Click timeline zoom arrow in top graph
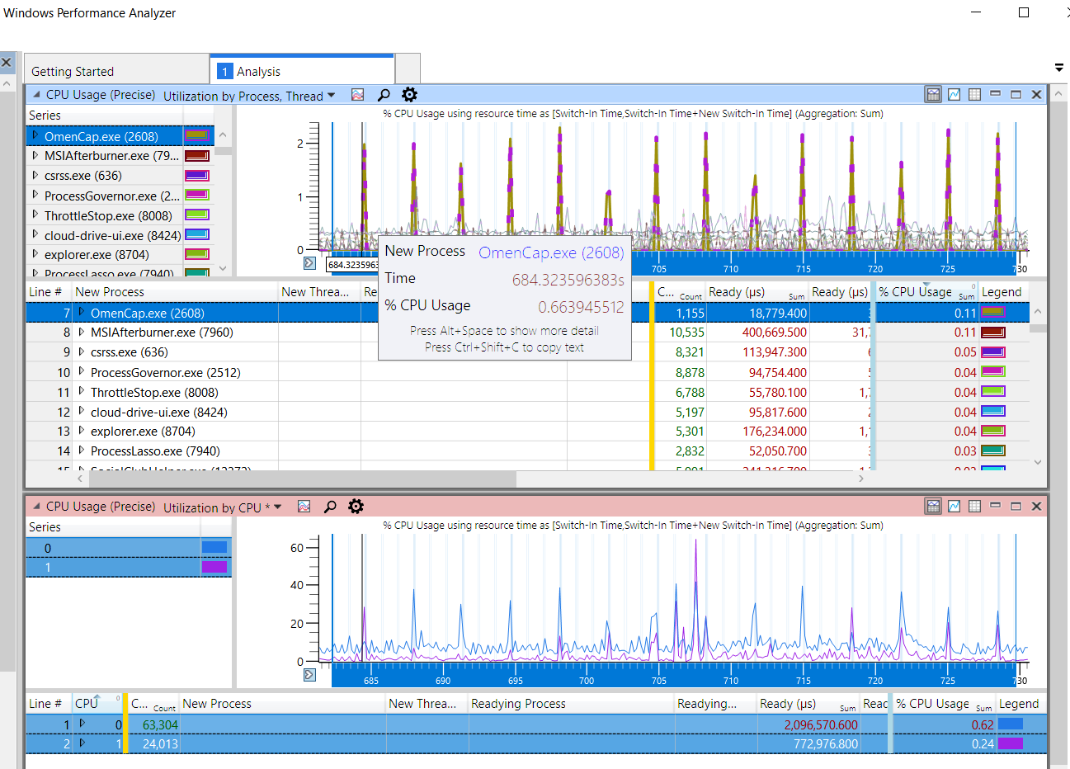1070x769 pixels. tap(309, 263)
